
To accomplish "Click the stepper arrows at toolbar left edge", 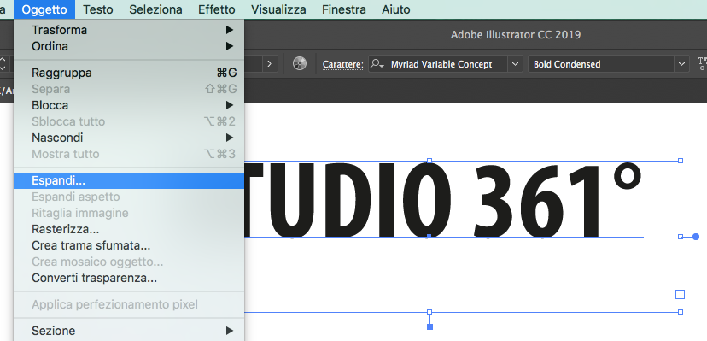I will pyautogui.click(x=3, y=63).
